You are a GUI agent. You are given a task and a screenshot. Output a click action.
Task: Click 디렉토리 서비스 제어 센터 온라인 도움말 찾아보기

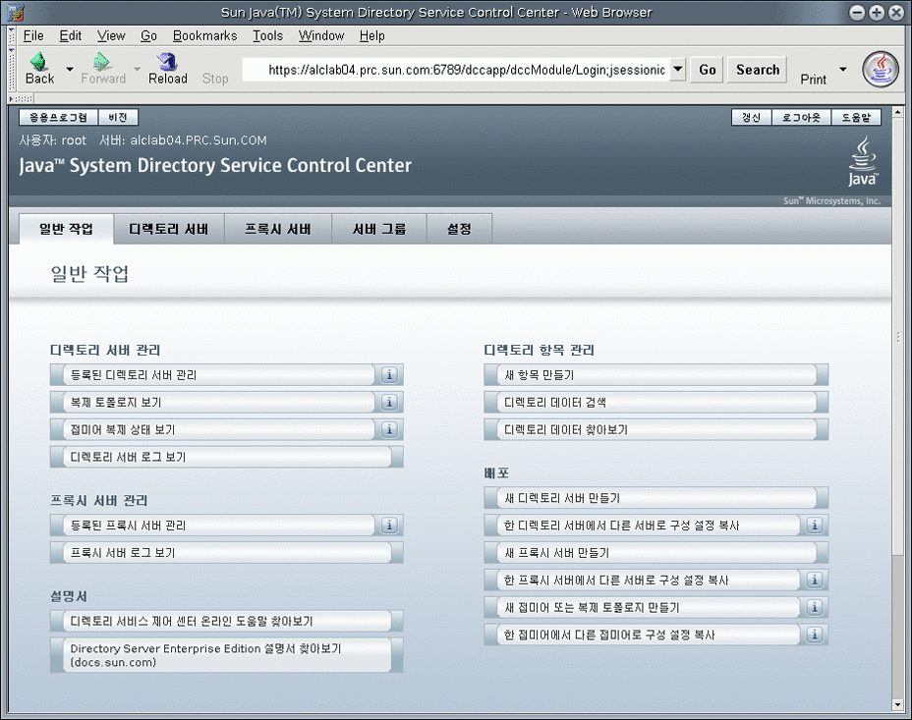tap(226, 621)
